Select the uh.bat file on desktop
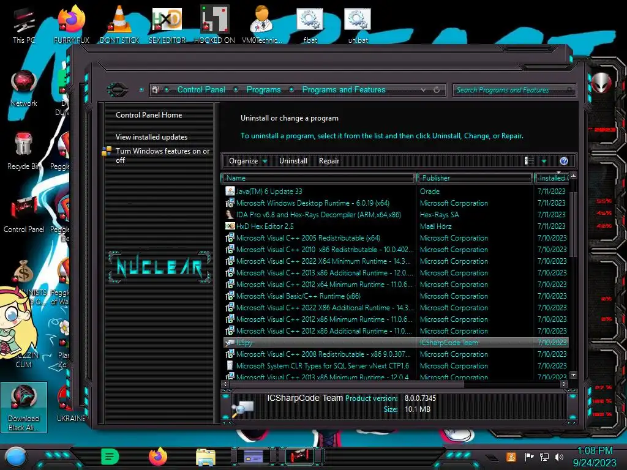This screenshot has height=470, width=627. (358, 24)
